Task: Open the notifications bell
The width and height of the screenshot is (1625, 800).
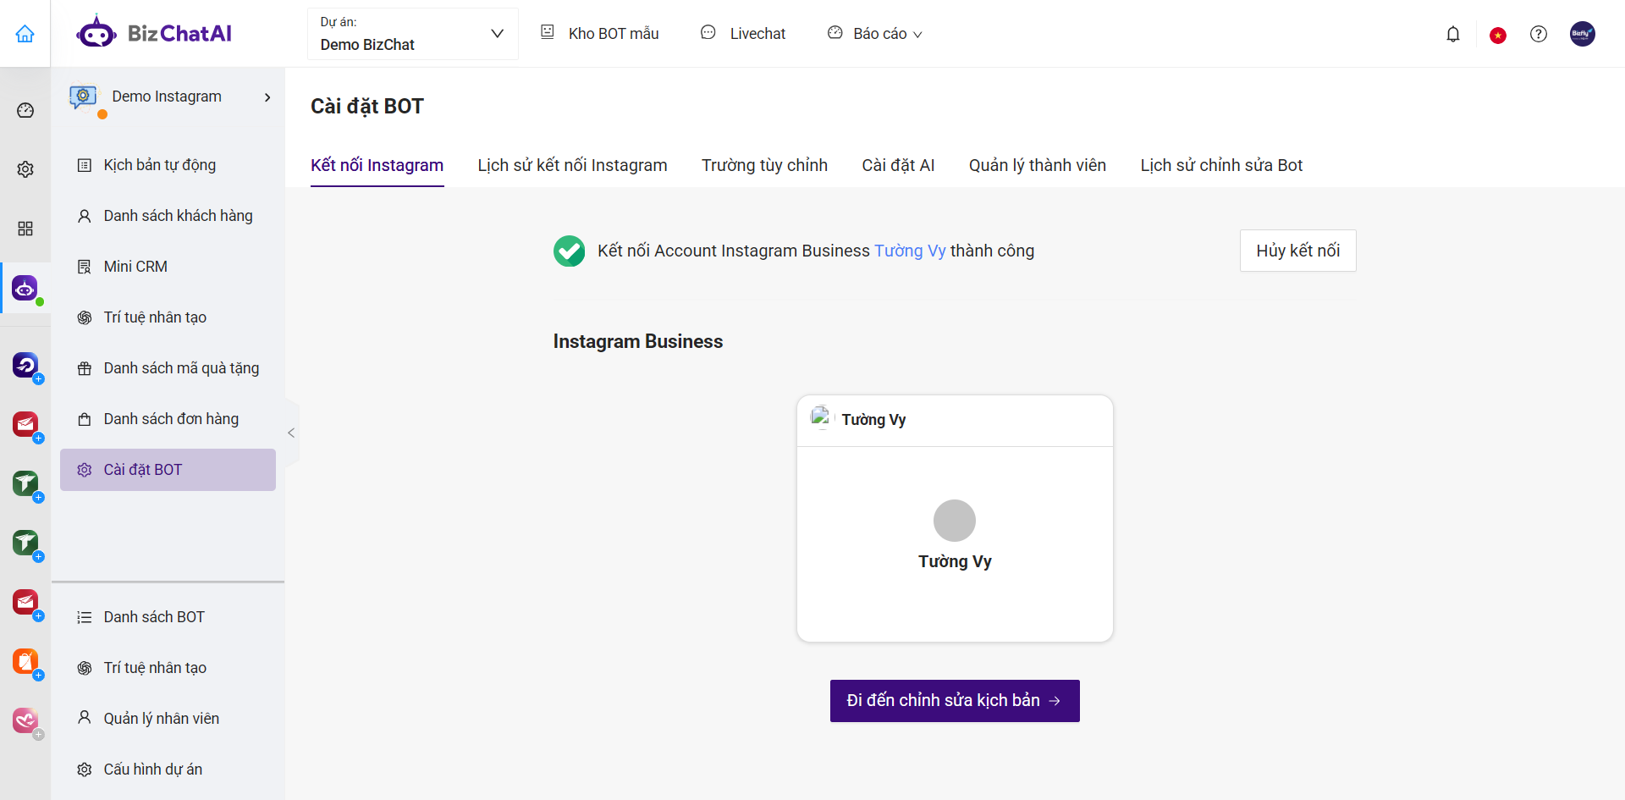Action: (1453, 34)
